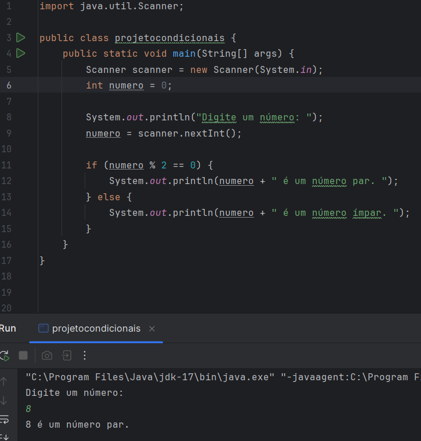Click closing brace on line 17
This screenshot has width=421, height=441.
pyautogui.click(x=42, y=260)
